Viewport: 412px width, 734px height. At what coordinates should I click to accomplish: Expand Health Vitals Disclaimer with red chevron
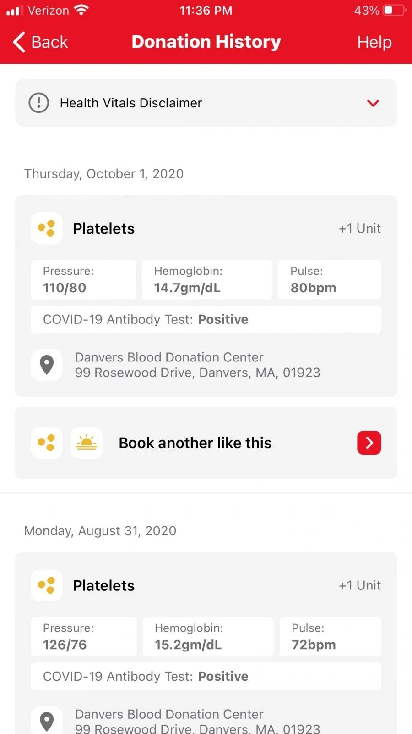(373, 103)
